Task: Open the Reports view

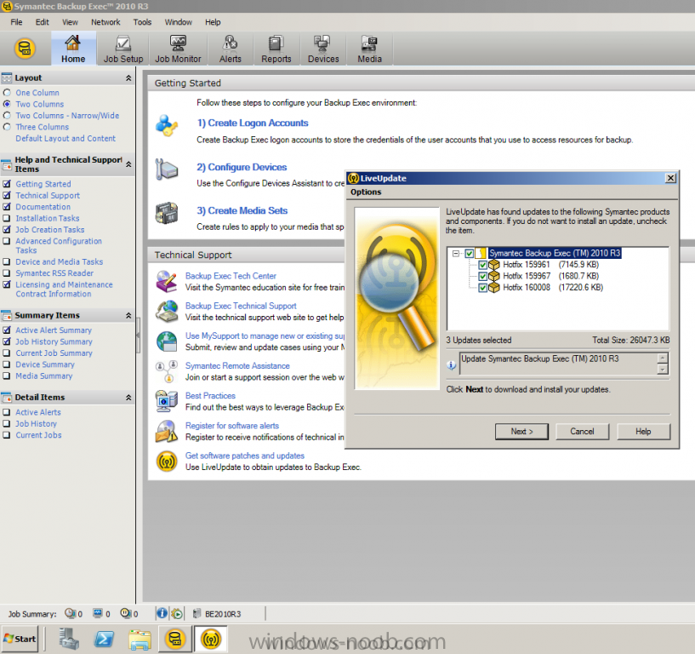Action: 276,49
